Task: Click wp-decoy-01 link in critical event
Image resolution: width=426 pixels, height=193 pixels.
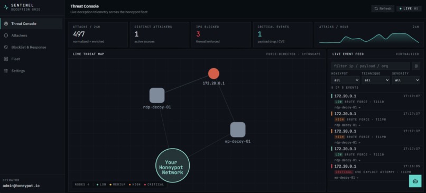Action: [345, 178]
